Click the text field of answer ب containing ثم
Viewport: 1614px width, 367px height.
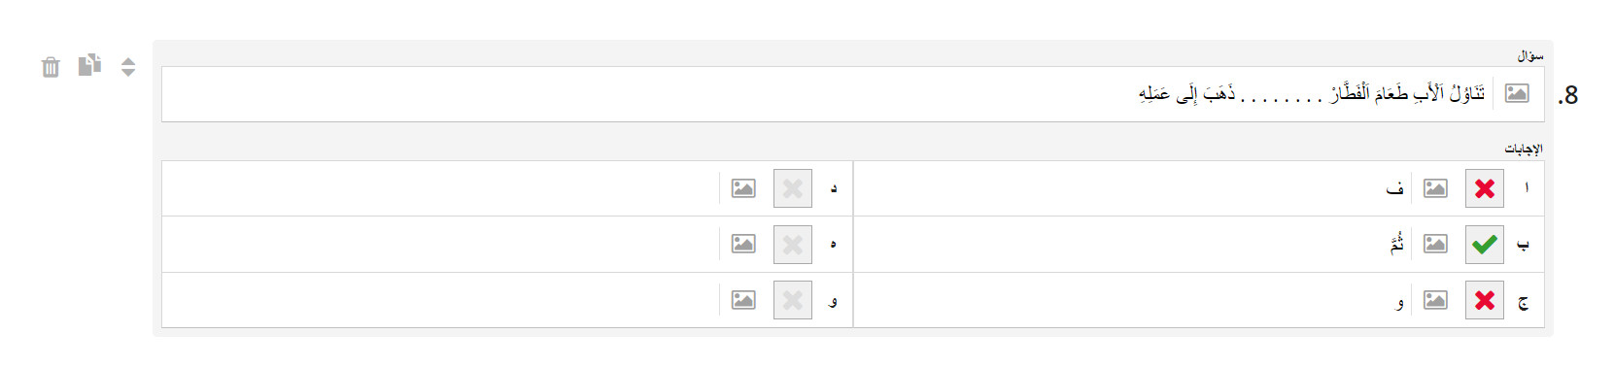(1131, 245)
